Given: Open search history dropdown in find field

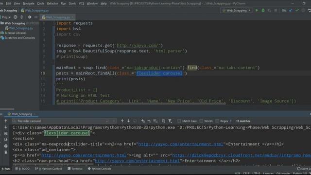Looking at the screenshot, I should tap(14, 121).
